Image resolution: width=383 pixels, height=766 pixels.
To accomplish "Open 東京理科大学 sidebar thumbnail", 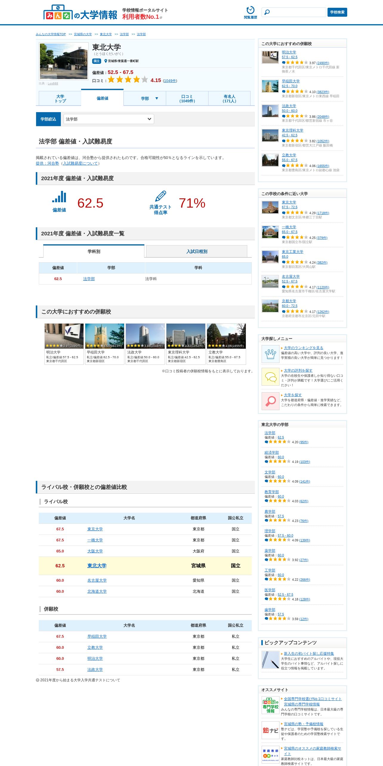I will [270, 135].
